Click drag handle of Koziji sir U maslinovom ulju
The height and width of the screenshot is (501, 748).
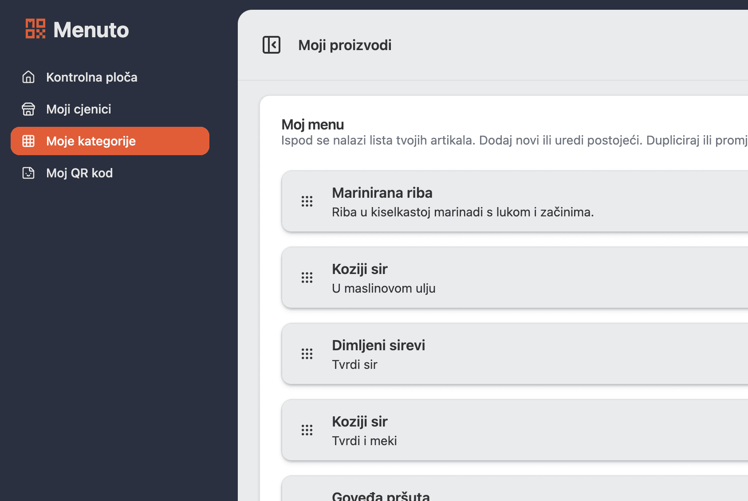pyautogui.click(x=307, y=278)
